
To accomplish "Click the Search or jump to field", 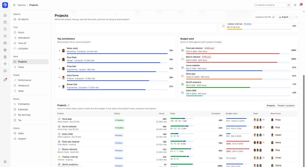I will 272,5.
